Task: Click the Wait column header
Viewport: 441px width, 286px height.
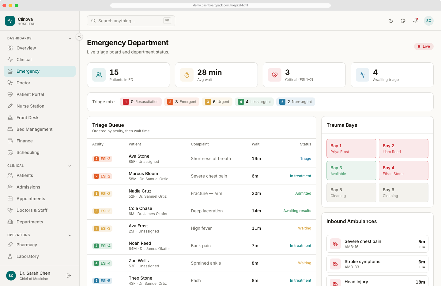Action: 255,144
